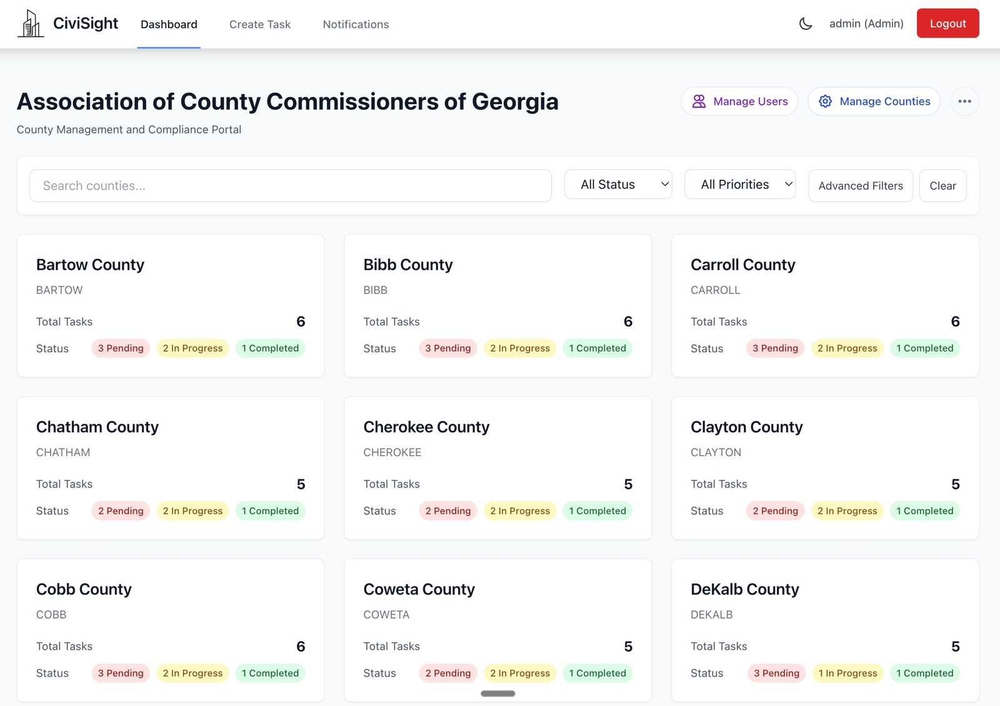Image resolution: width=1000 pixels, height=706 pixels.
Task: Click the CiviSight building logo
Action: (30, 23)
